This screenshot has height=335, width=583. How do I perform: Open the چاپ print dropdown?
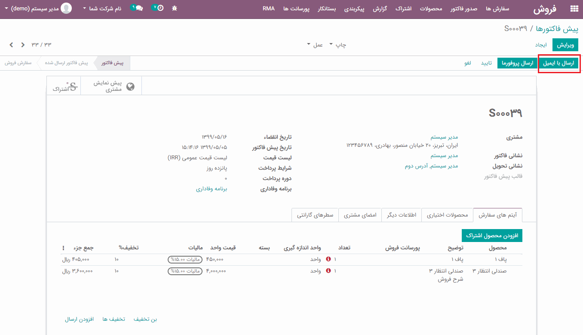pyautogui.click(x=338, y=45)
